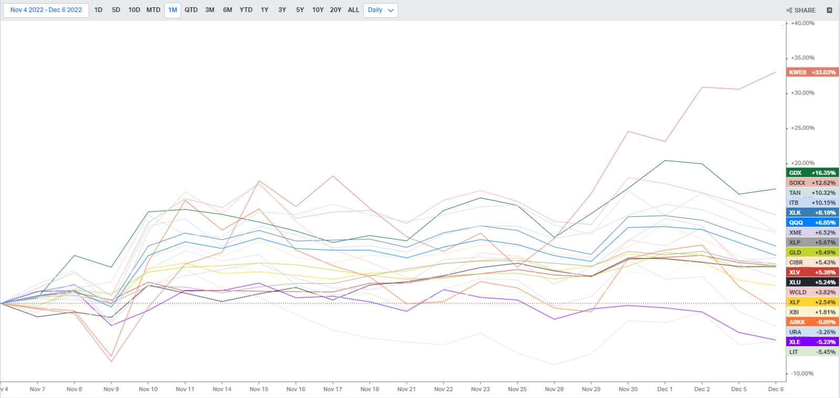Open the date range Nov 4 2022 - Dec 6 2022 field

point(46,10)
